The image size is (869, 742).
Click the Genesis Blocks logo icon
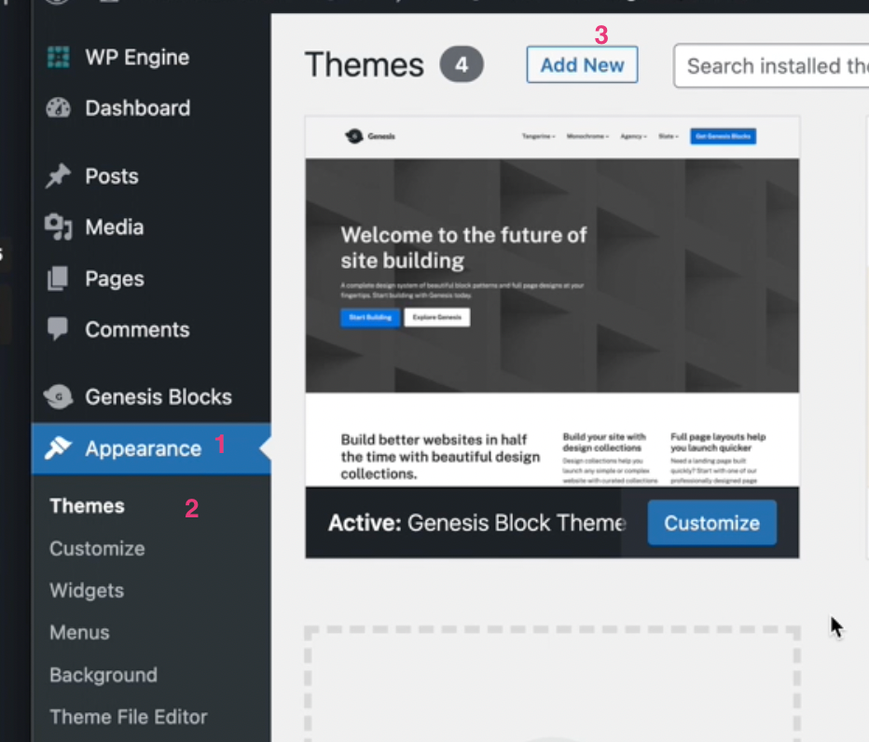click(58, 397)
